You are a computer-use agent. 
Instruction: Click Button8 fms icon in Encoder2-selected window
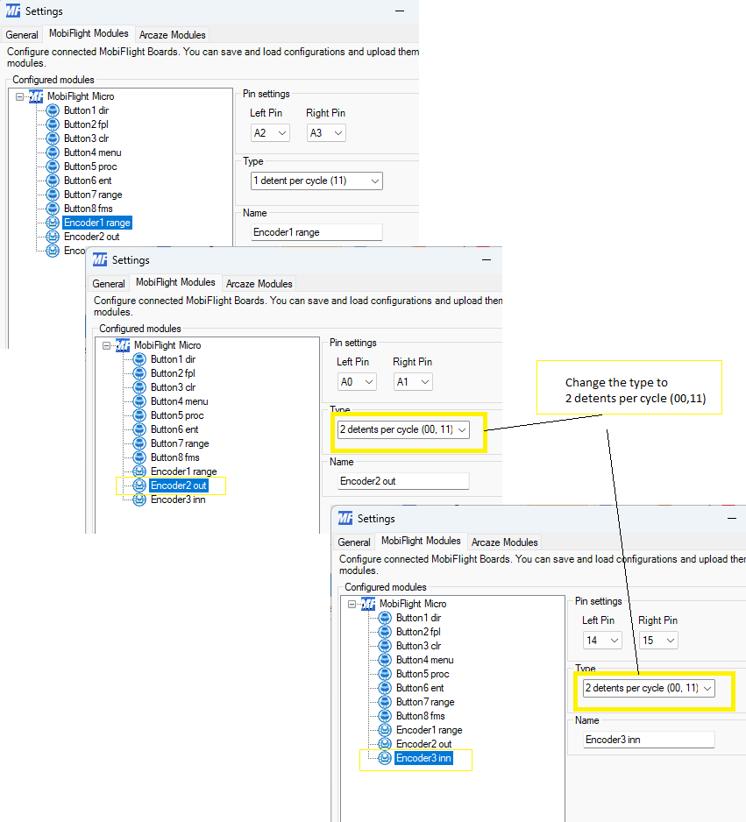pos(139,457)
